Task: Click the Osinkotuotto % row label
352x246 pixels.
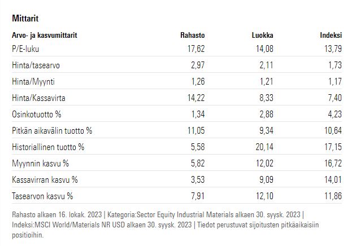Action: tap(36, 115)
